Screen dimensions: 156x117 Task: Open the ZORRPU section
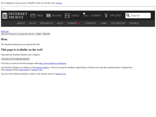pyautogui.click(x=96, y=16)
